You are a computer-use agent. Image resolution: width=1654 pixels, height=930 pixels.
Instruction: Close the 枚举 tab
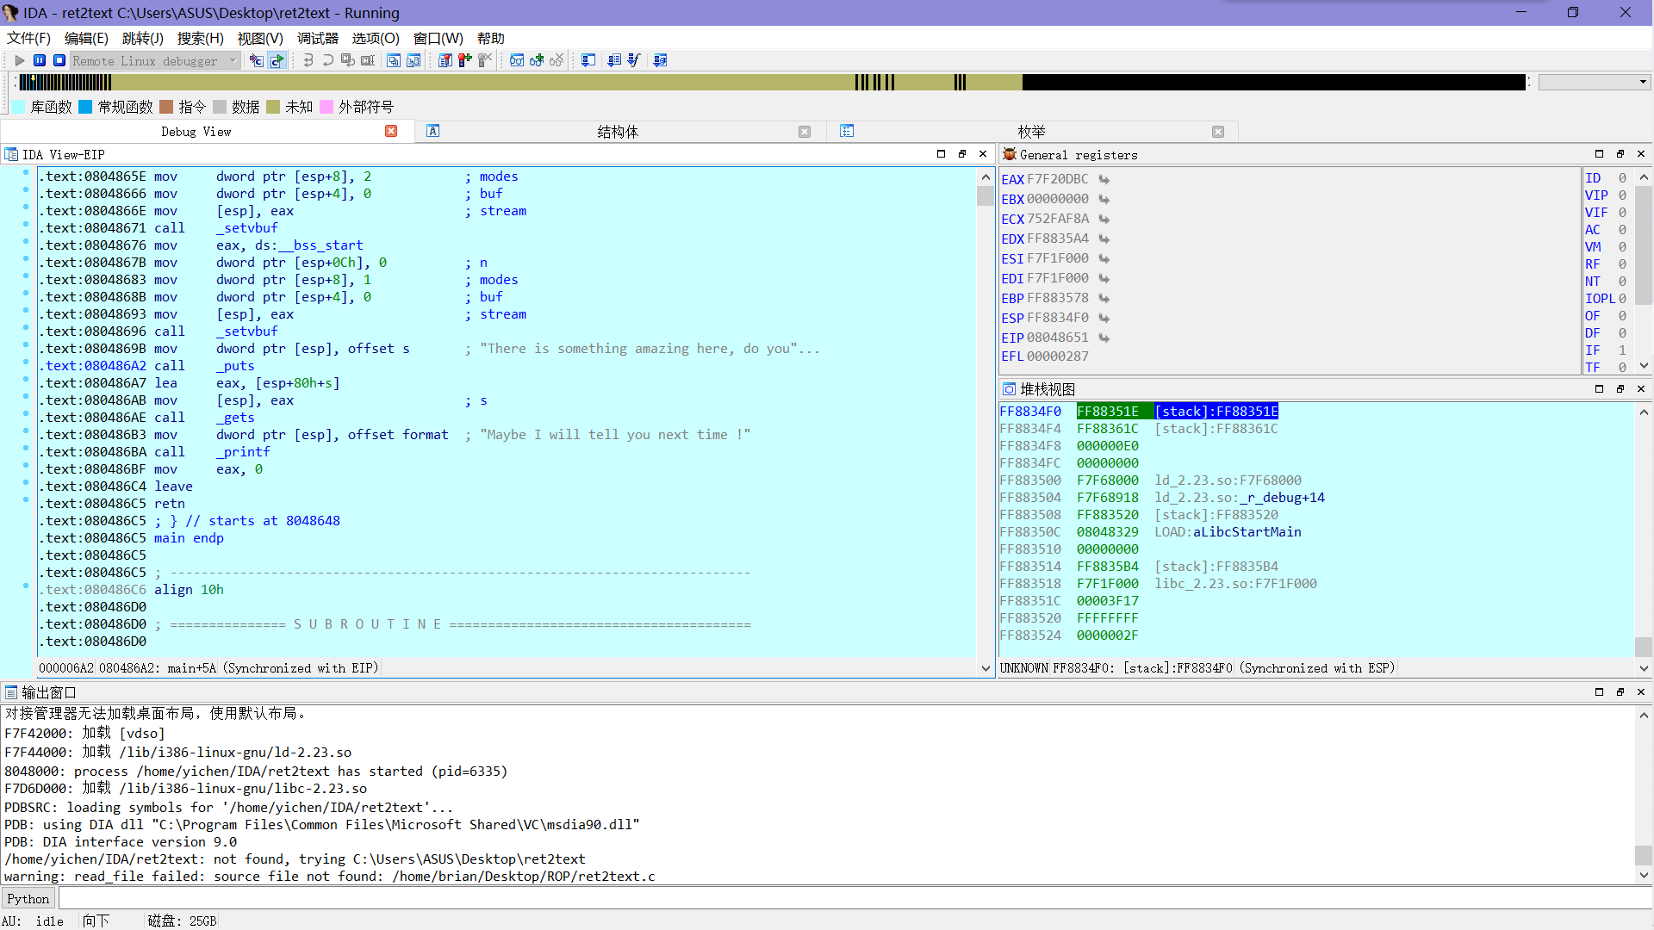(x=1218, y=132)
